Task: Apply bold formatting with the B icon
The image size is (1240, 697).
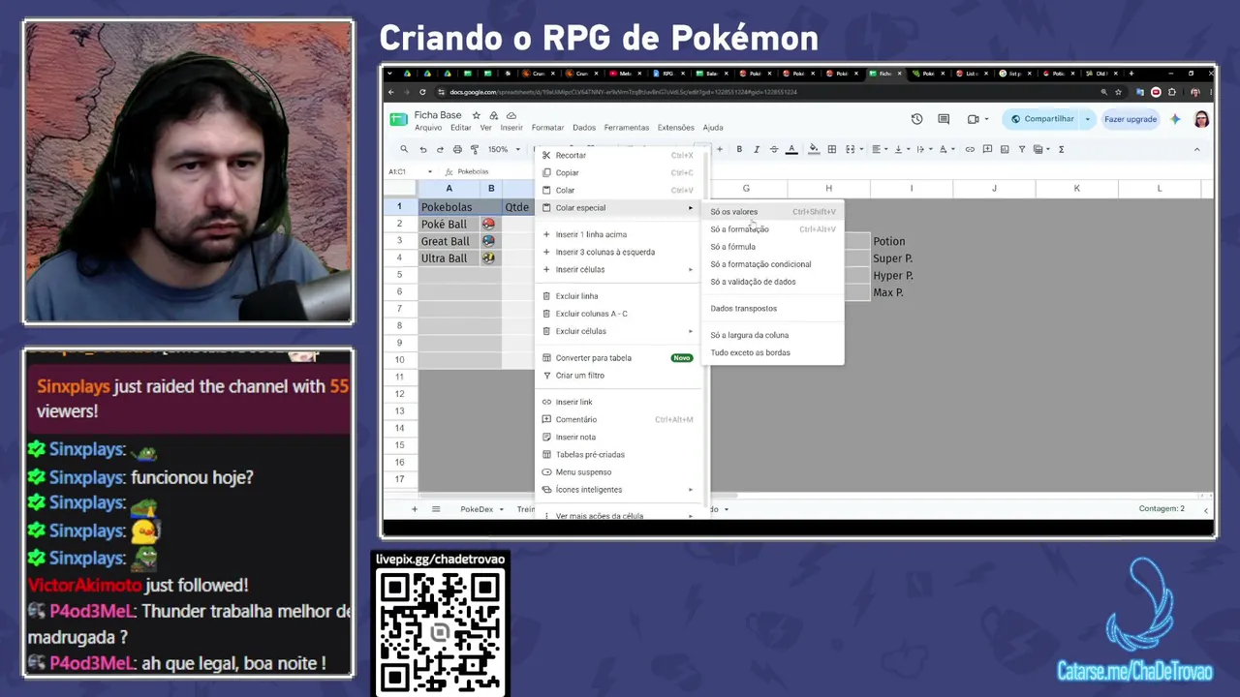Action: pyautogui.click(x=739, y=149)
